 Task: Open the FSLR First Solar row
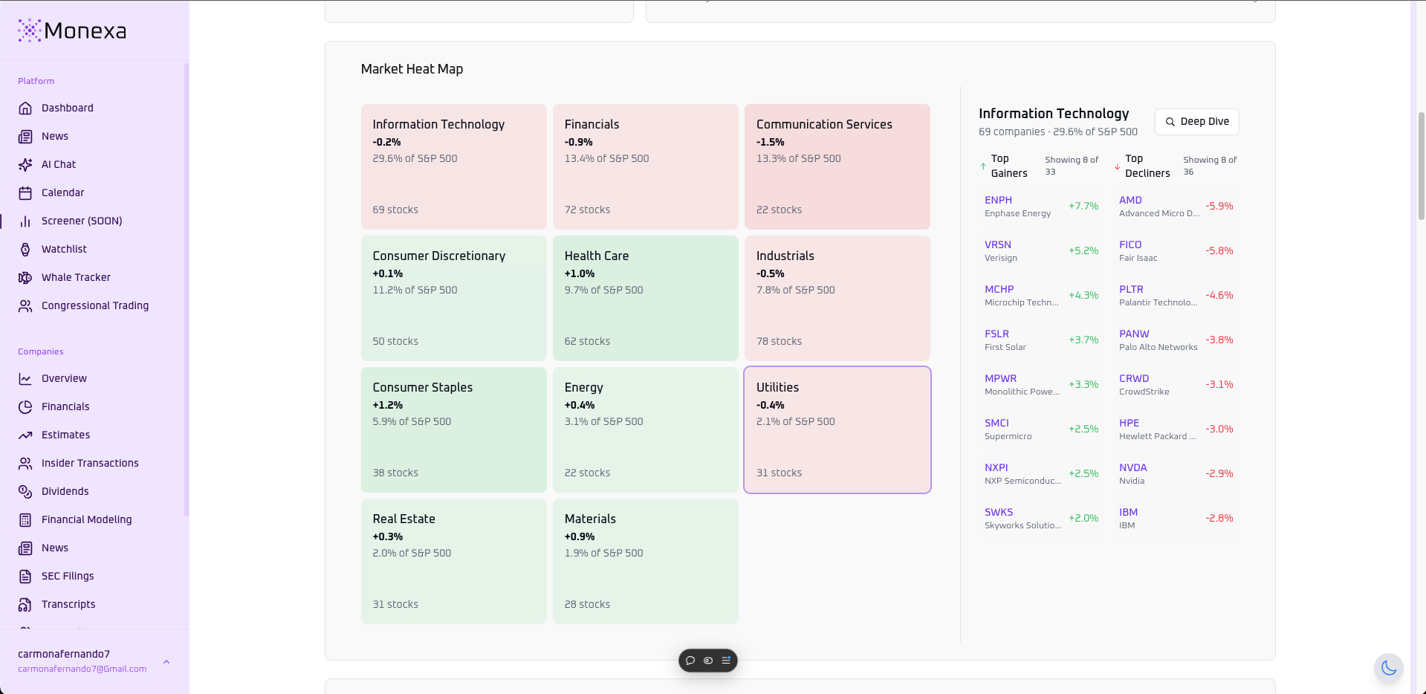click(1041, 340)
